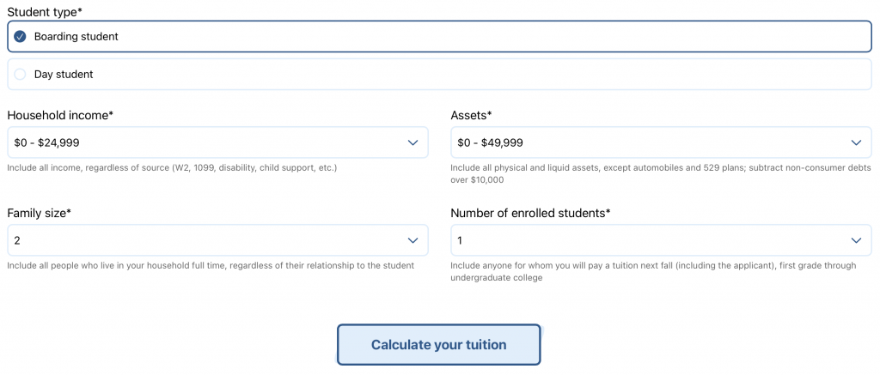The height and width of the screenshot is (375, 880).
Task: Expand the enrolled students chevron arrow
Action: pos(856,240)
